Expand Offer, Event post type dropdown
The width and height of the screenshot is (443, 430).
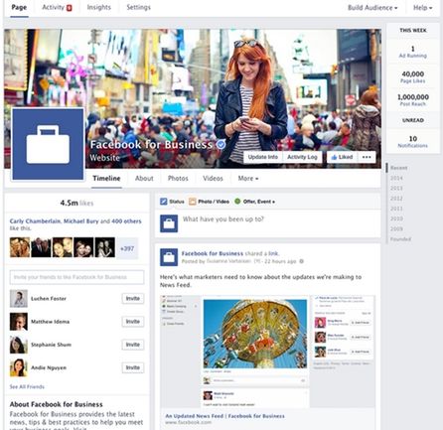pos(259,202)
